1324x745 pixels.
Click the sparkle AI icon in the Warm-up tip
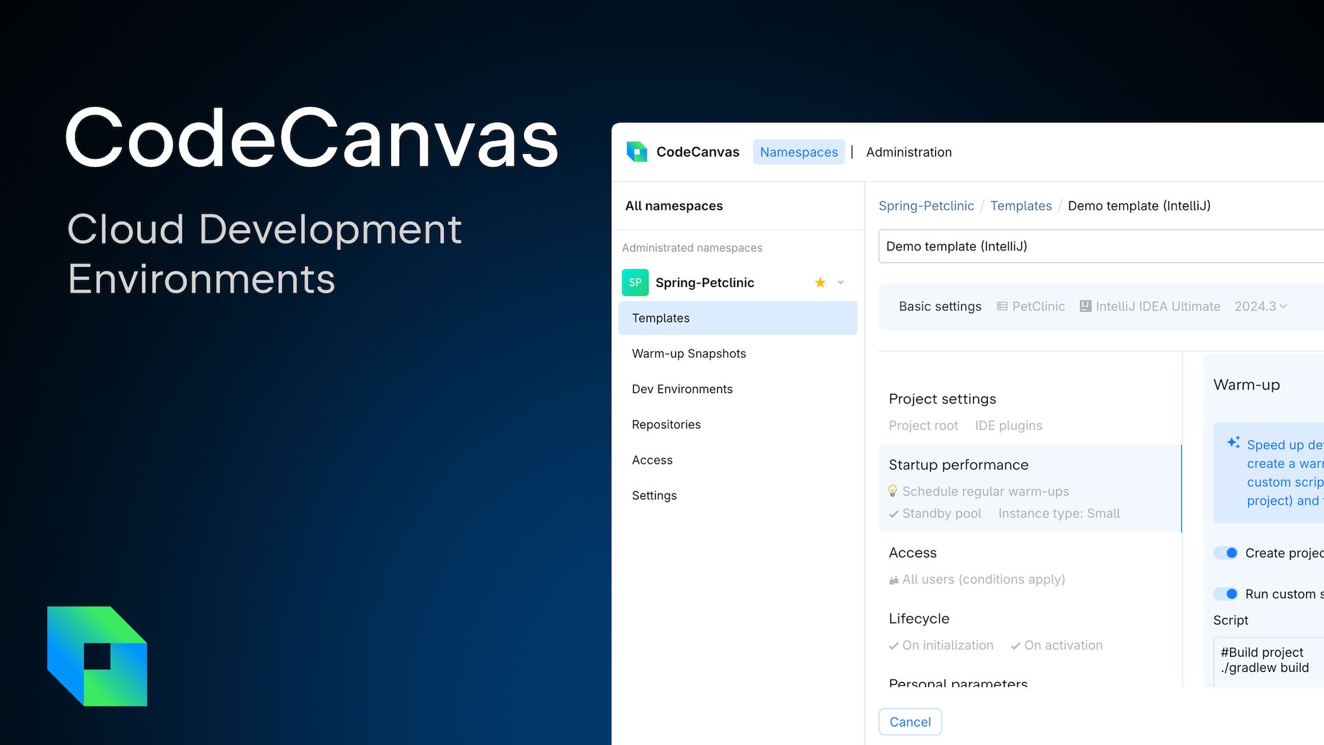click(1233, 443)
